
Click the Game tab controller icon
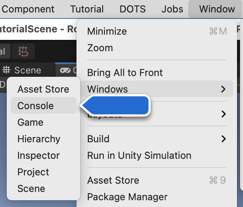[x=65, y=70]
